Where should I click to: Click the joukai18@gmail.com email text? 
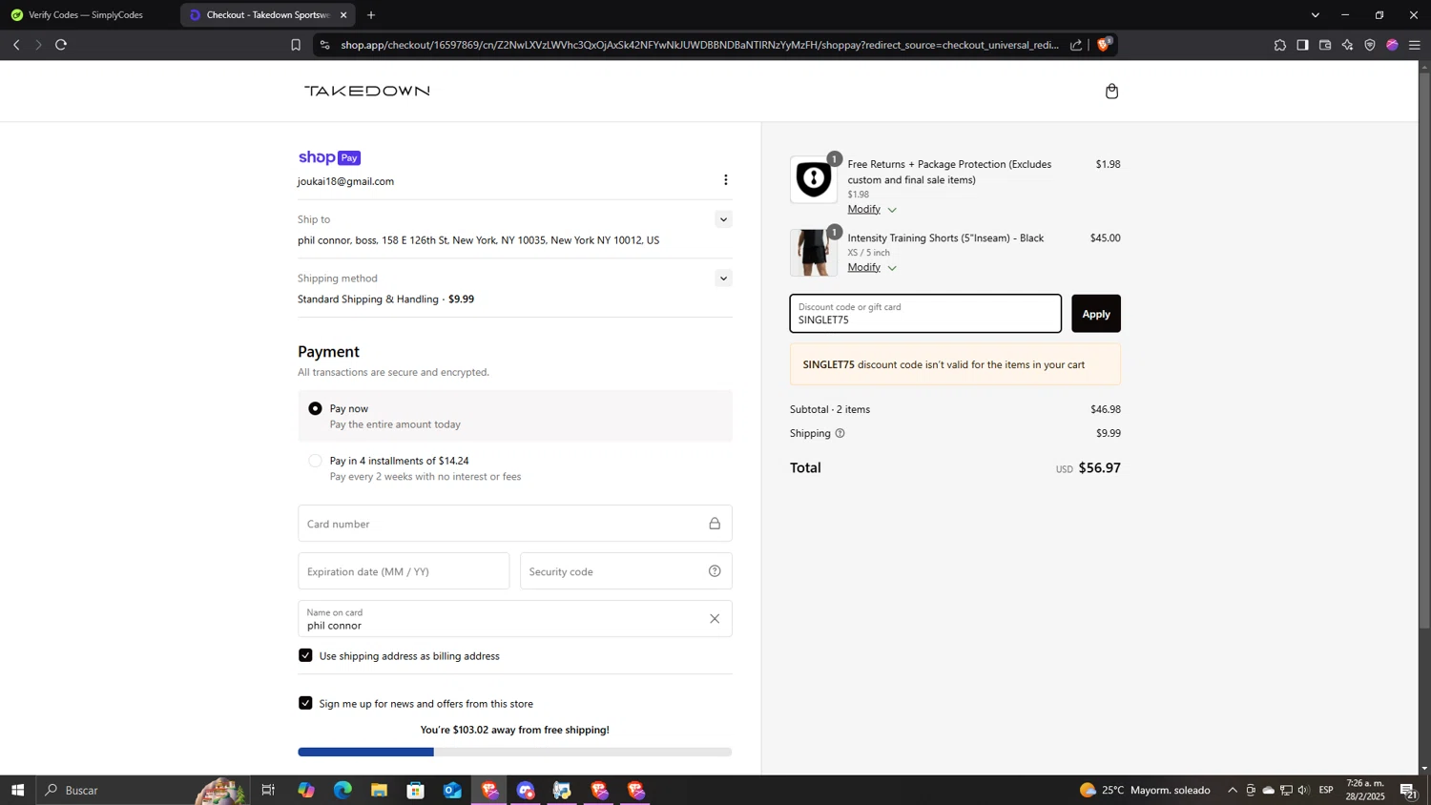pos(345,181)
